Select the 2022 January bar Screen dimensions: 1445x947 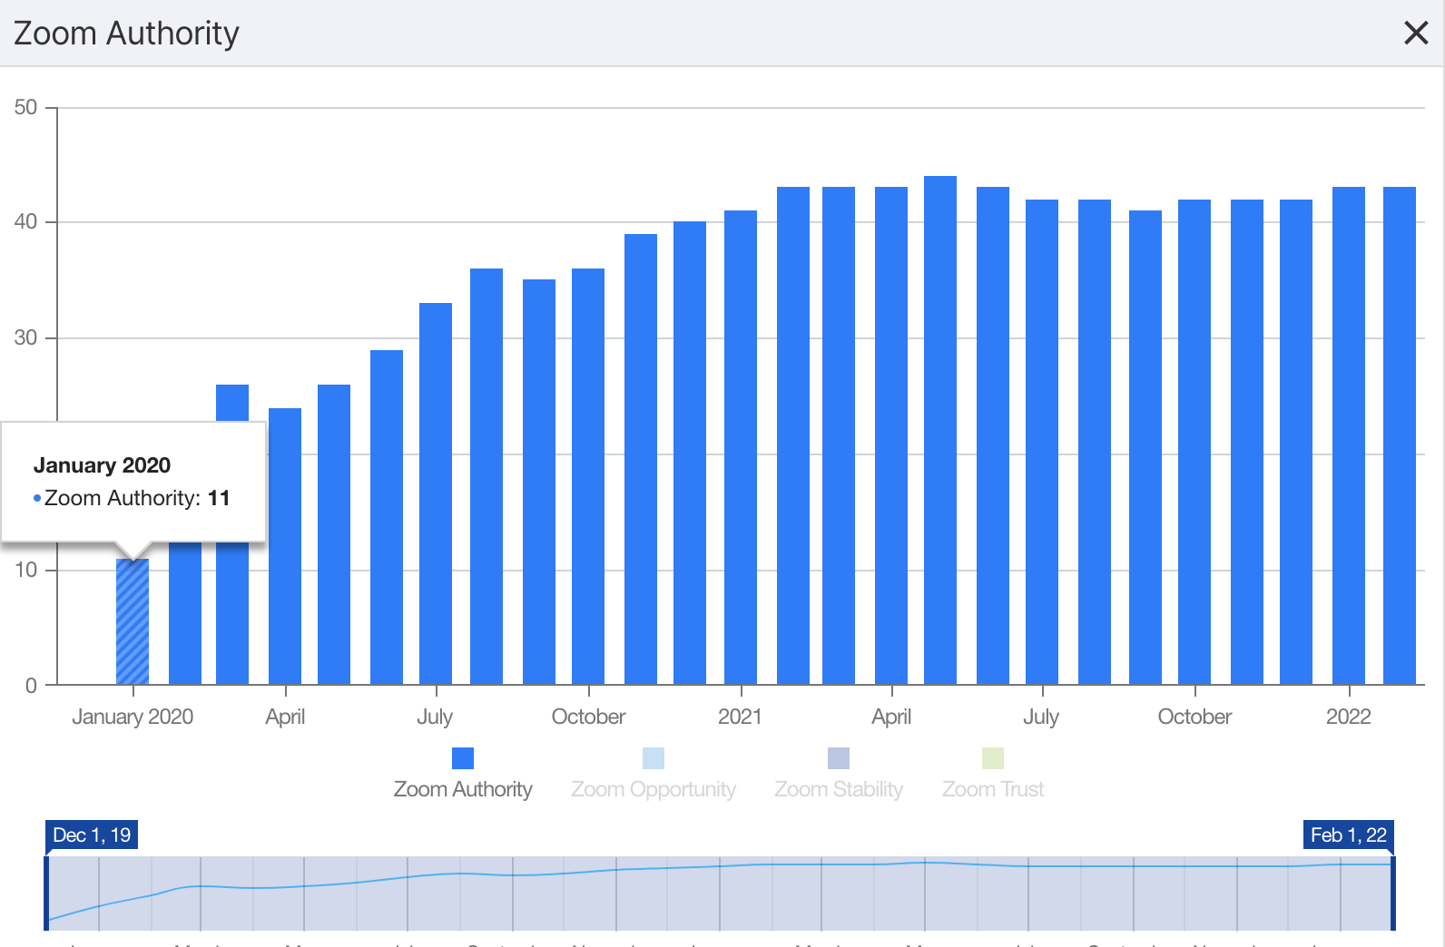click(x=1349, y=435)
